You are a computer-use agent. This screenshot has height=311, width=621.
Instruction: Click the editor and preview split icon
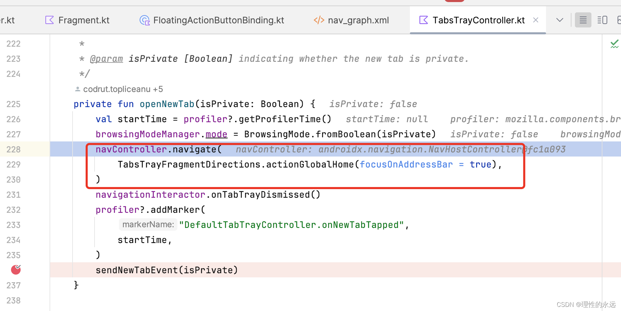pyautogui.click(x=602, y=20)
